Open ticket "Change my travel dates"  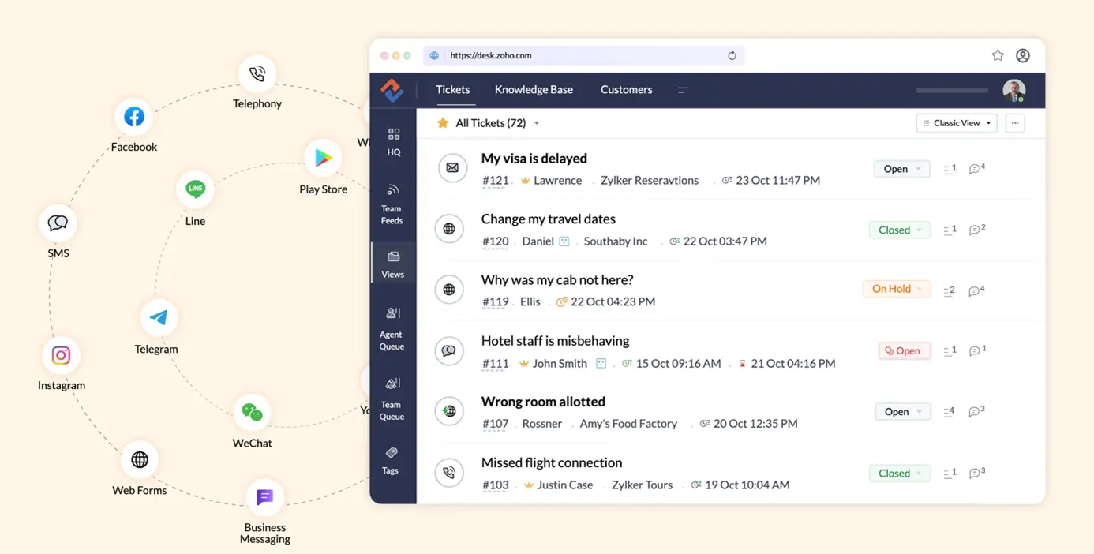549,219
